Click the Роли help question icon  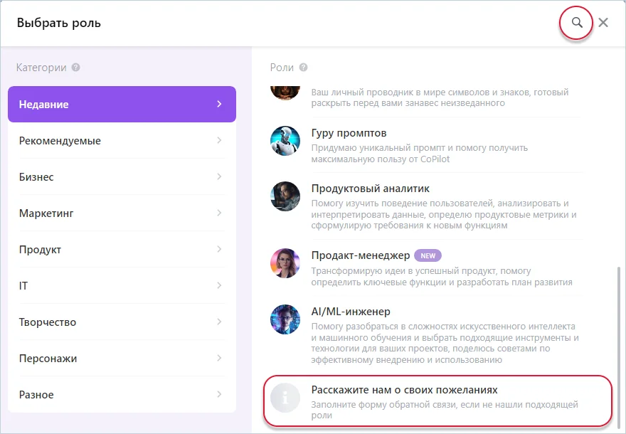(304, 68)
